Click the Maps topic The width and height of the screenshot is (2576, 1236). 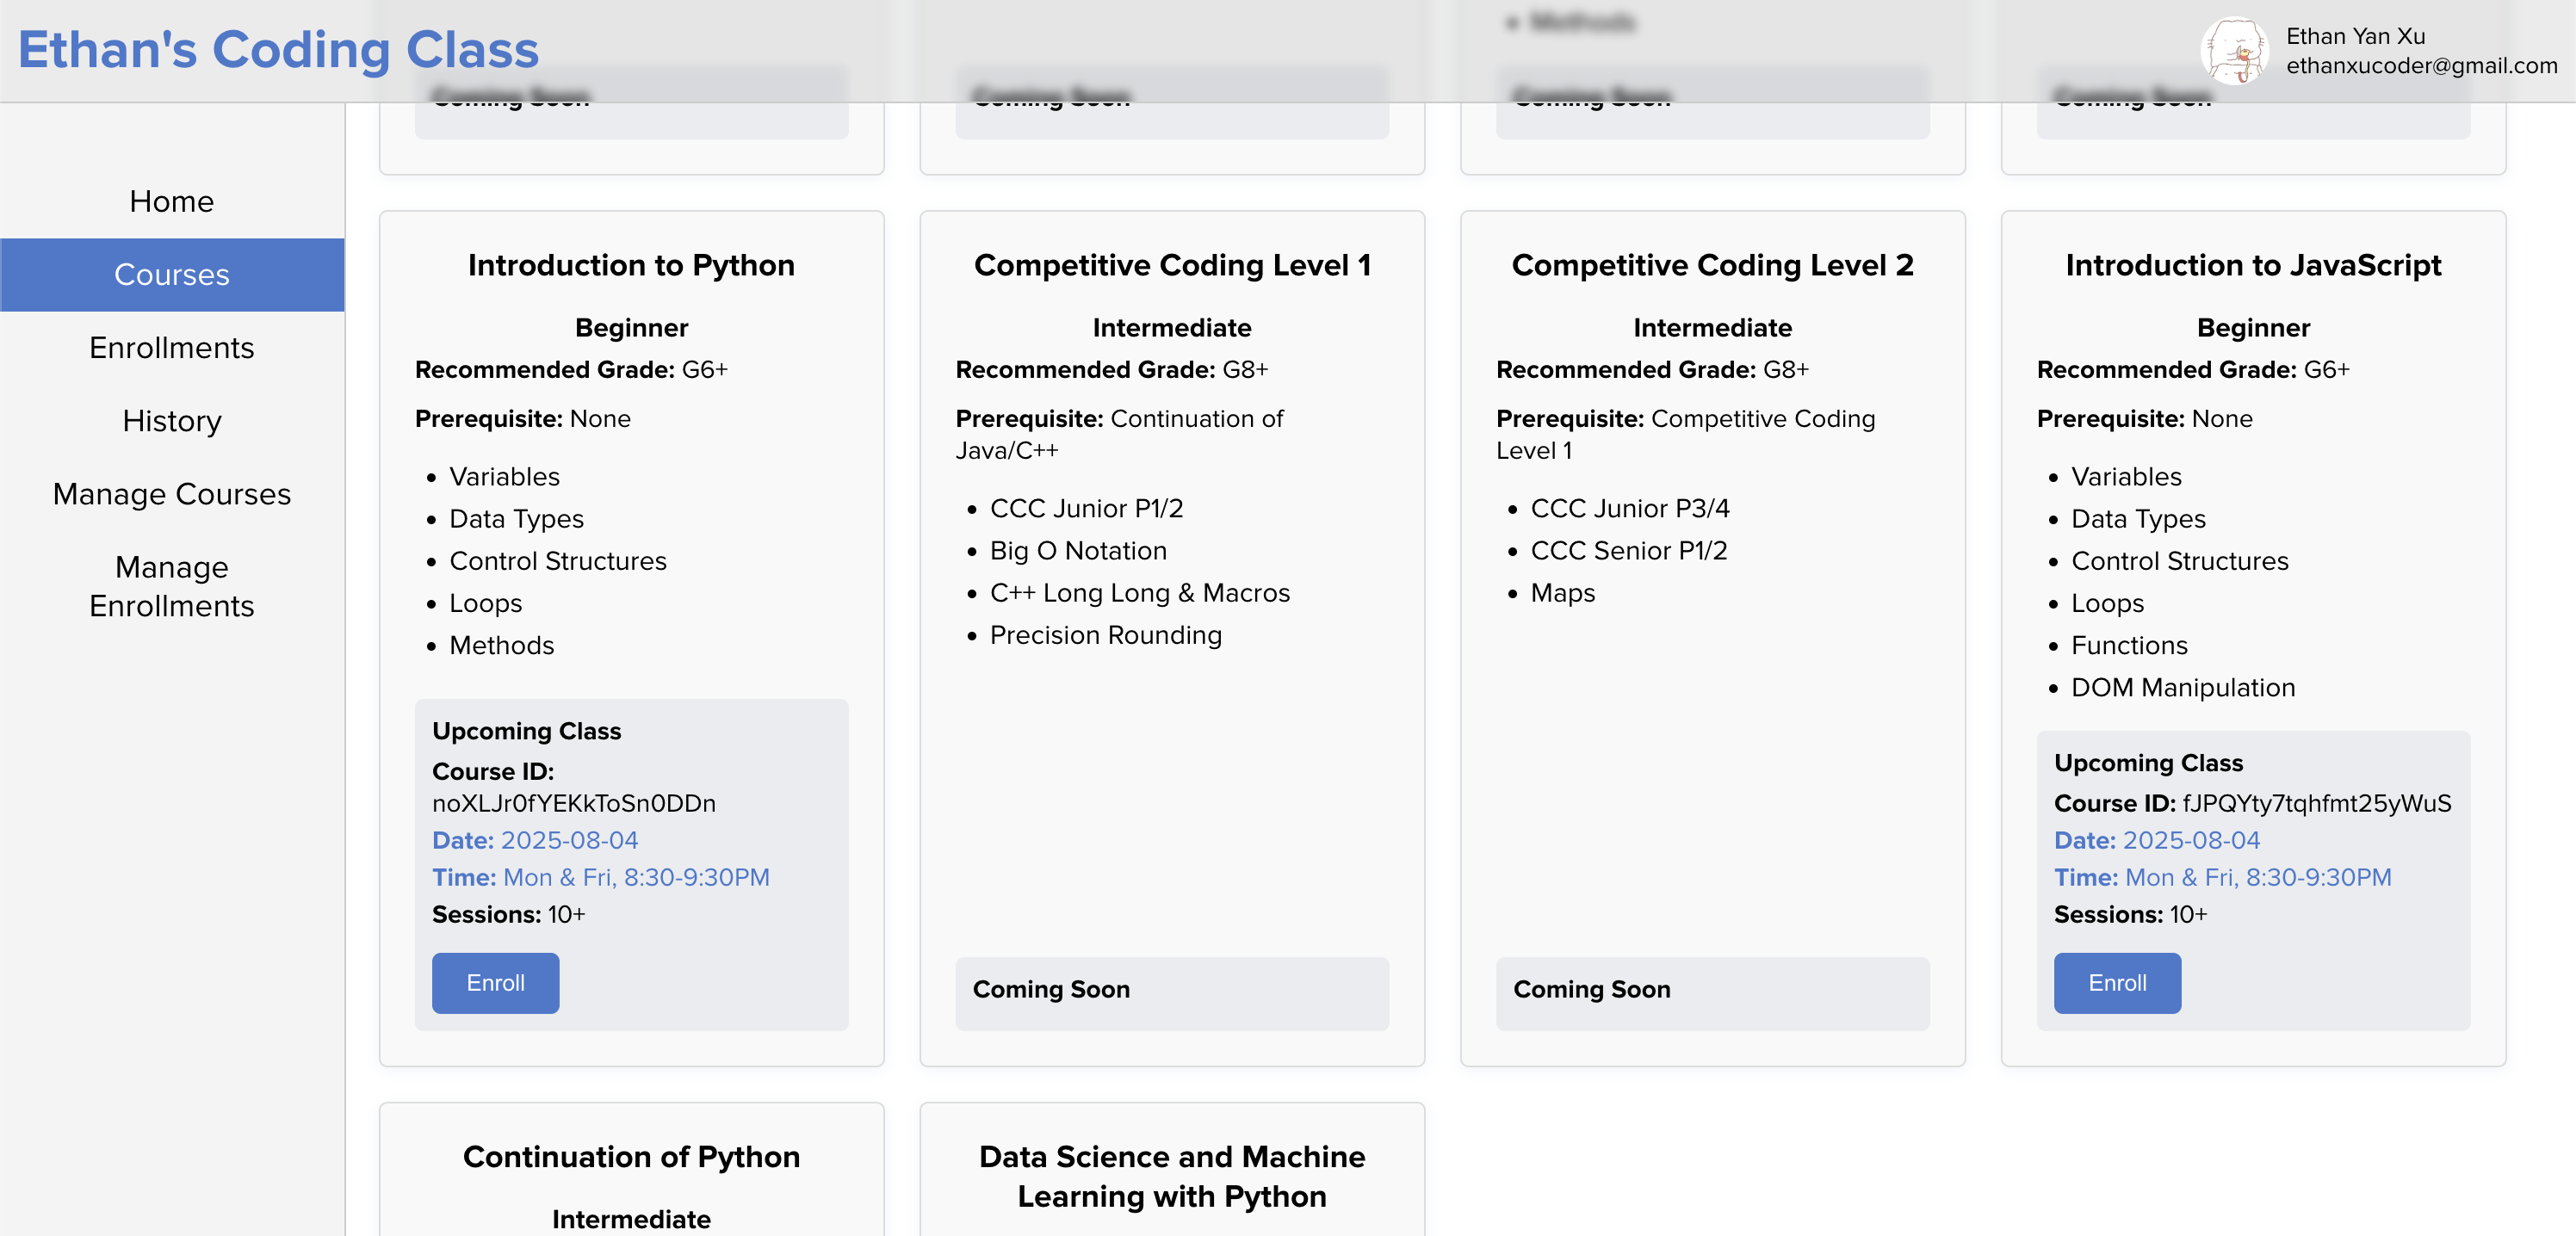coord(1562,593)
